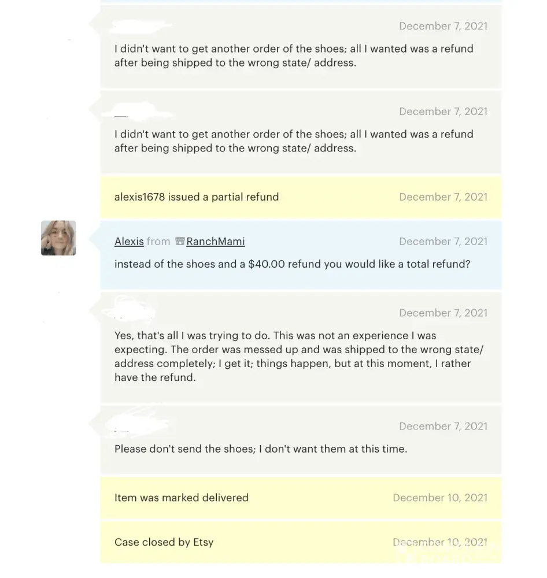Select the 'Please don't send the shoes' message
This screenshot has height=578, width=547.
[x=260, y=449]
